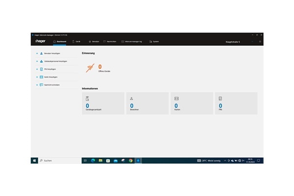Image resolution: width=294 pixels, height=196 pixels.
Task: Open the Bewohner residents tile
Action: [x=147, y=103]
